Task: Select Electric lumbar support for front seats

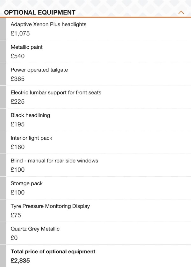Action: [56, 92]
